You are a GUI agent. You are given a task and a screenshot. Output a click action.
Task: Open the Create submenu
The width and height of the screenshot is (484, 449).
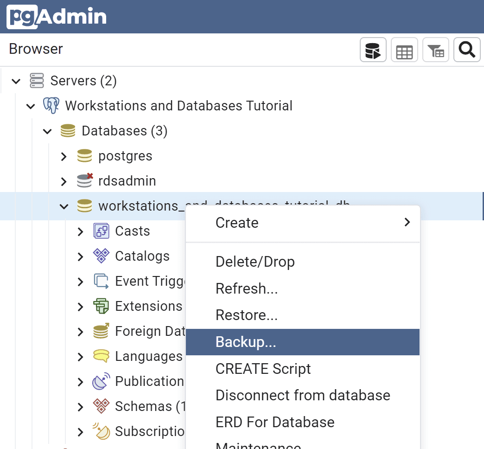302,223
